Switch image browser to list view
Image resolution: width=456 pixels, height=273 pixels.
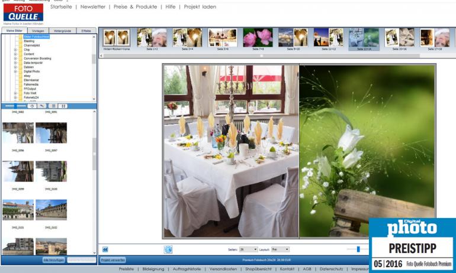[53, 106]
